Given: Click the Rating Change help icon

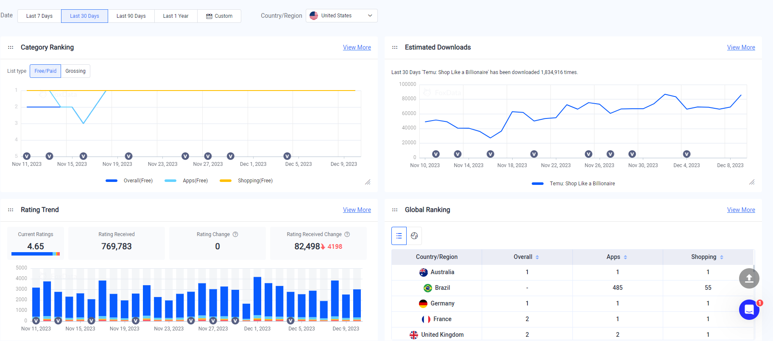Looking at the screenshot, I should click(235, 234).
